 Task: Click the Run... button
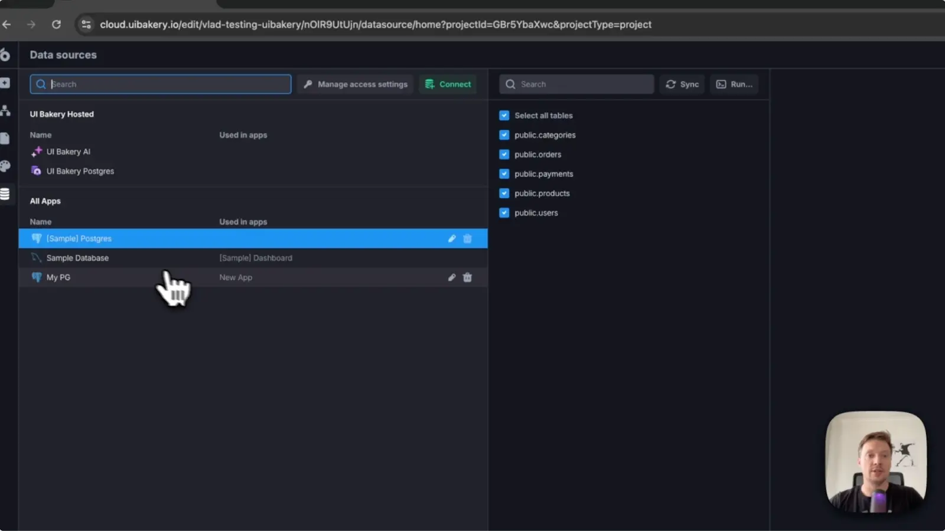pyautogui.click(x=734, y=84)
